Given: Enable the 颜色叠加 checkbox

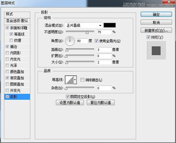Looking at the screenshot, I should 7,72.
